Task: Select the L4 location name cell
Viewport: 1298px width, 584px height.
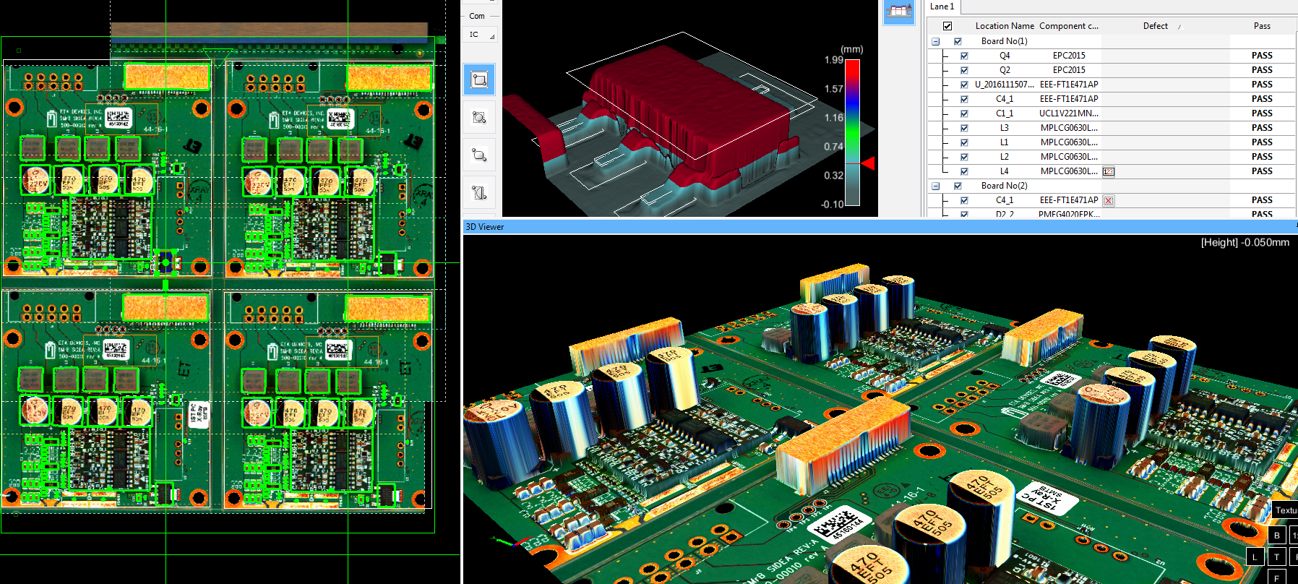Action: tap(1005, 171)
